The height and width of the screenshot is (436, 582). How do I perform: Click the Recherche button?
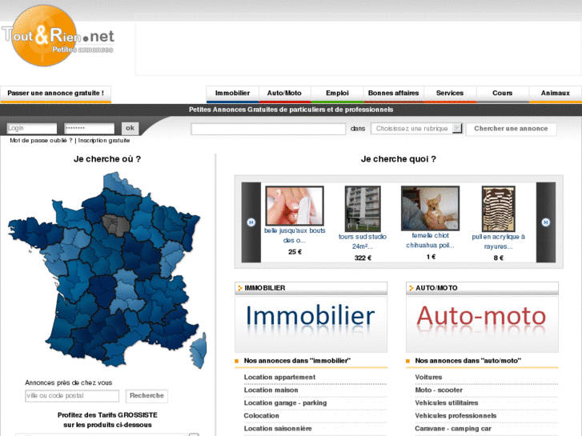click(147, 396)
